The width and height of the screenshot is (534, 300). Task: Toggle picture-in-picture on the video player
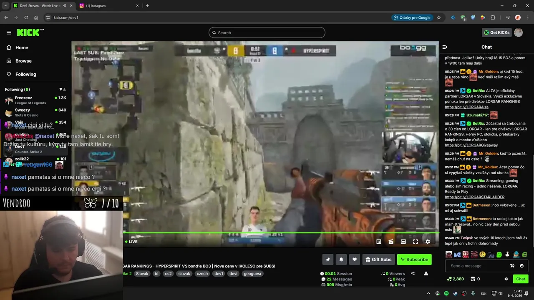coord(379,242)
